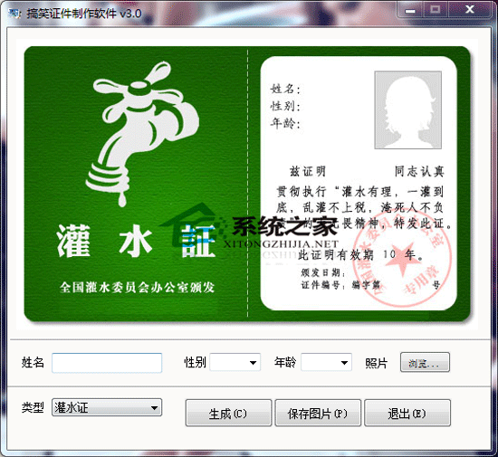This screenshot has height=457, width=498.
Task: Click the 兹证明 text on card
Action: click(x=308, y=171)
